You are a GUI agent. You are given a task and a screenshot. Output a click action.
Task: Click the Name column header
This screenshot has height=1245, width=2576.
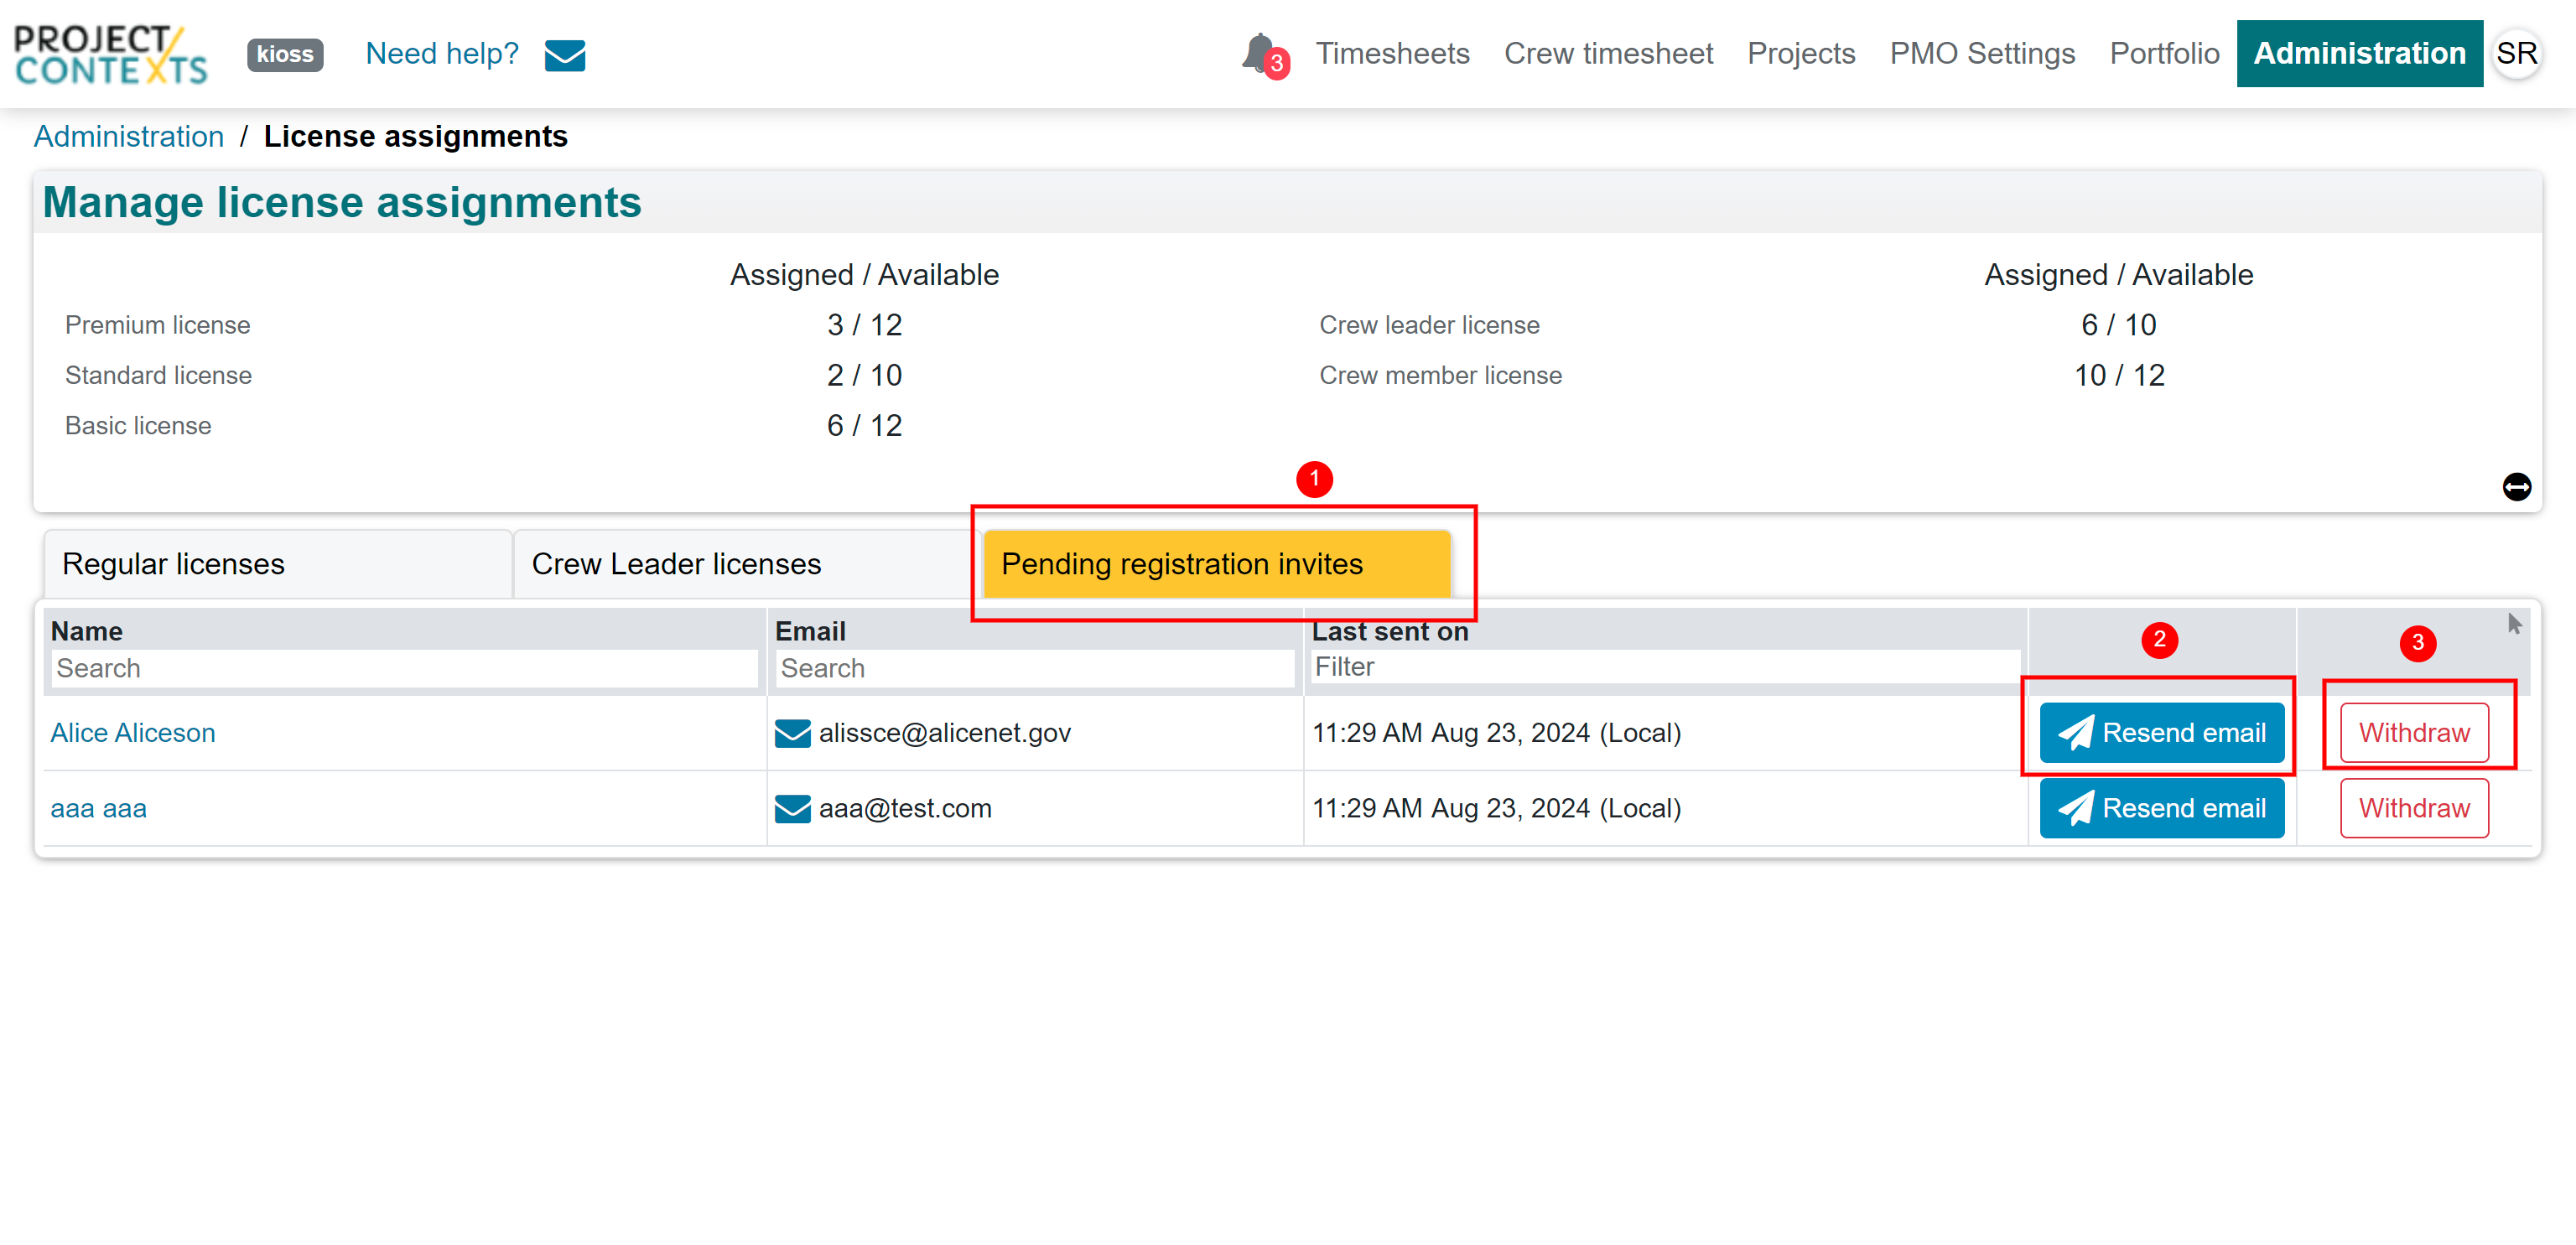pos(86,631)
